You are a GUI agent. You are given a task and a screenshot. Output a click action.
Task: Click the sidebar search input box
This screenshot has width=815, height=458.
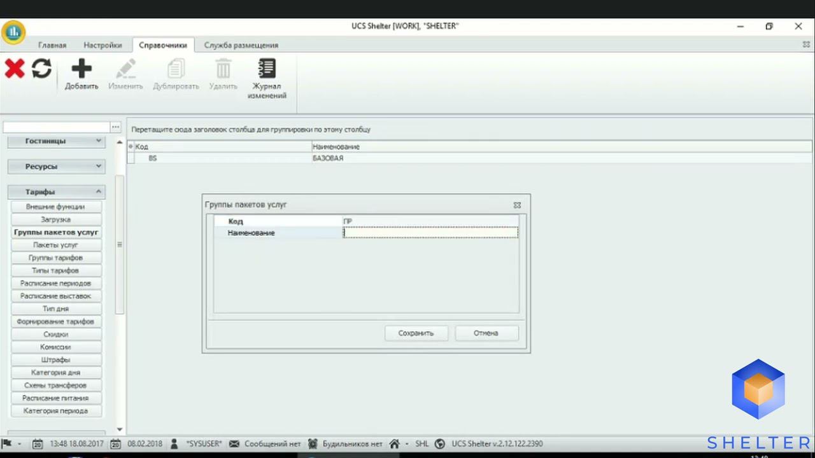tap(57, 127)
